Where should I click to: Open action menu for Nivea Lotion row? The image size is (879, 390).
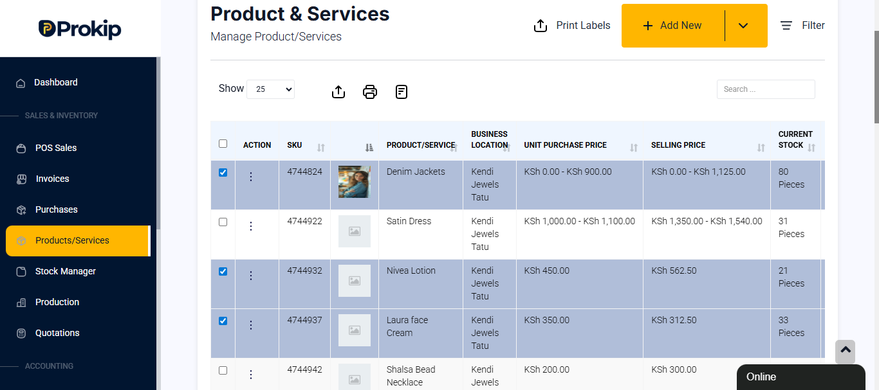pyautogui.click(x=251, y=276)
